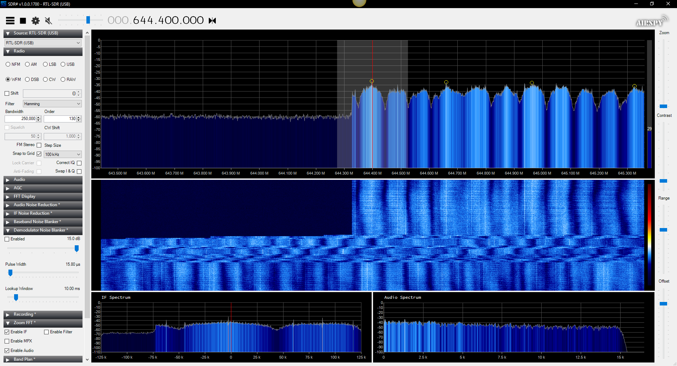Open the 100 kHz Step Size dropdown
Screen dimensions: 677x366
(62, 154)
